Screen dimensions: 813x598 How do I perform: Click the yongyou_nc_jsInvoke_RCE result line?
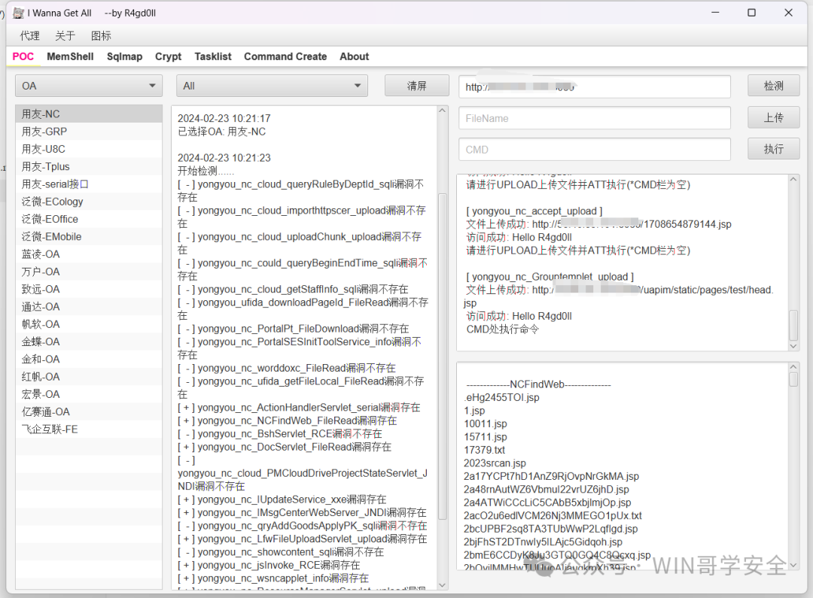(269, 566)
